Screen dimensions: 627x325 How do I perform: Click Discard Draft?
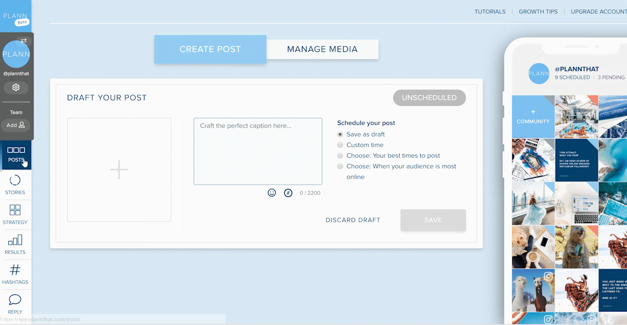(x=353, y=220)
